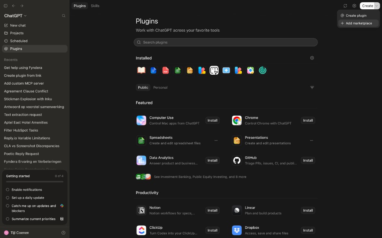The image size is (382, 238).
Task: Focus the Search plugins field
Action: (x=226, y=42)
